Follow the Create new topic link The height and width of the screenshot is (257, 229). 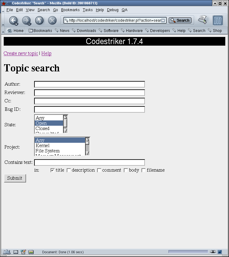pyautogui.click(x=20, y=53)
